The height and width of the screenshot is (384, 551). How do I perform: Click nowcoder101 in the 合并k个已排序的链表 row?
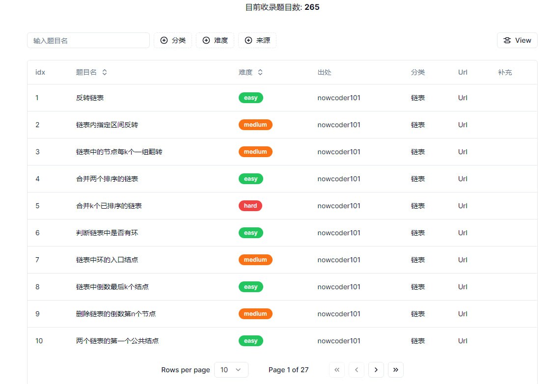click(339, 206)
